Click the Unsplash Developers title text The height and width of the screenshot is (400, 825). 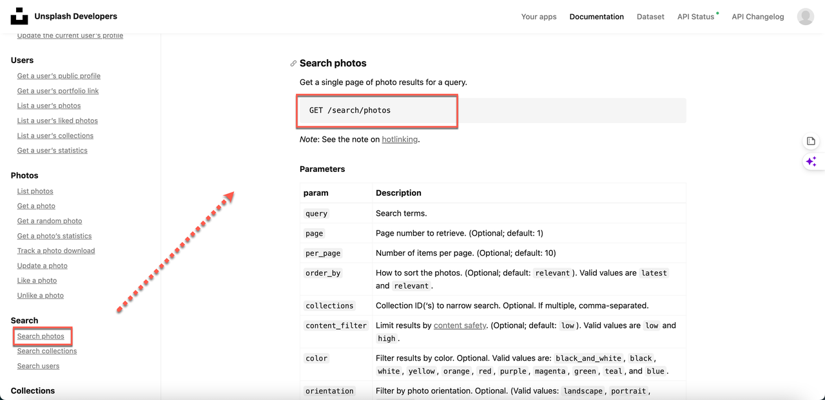coord(76,16)
